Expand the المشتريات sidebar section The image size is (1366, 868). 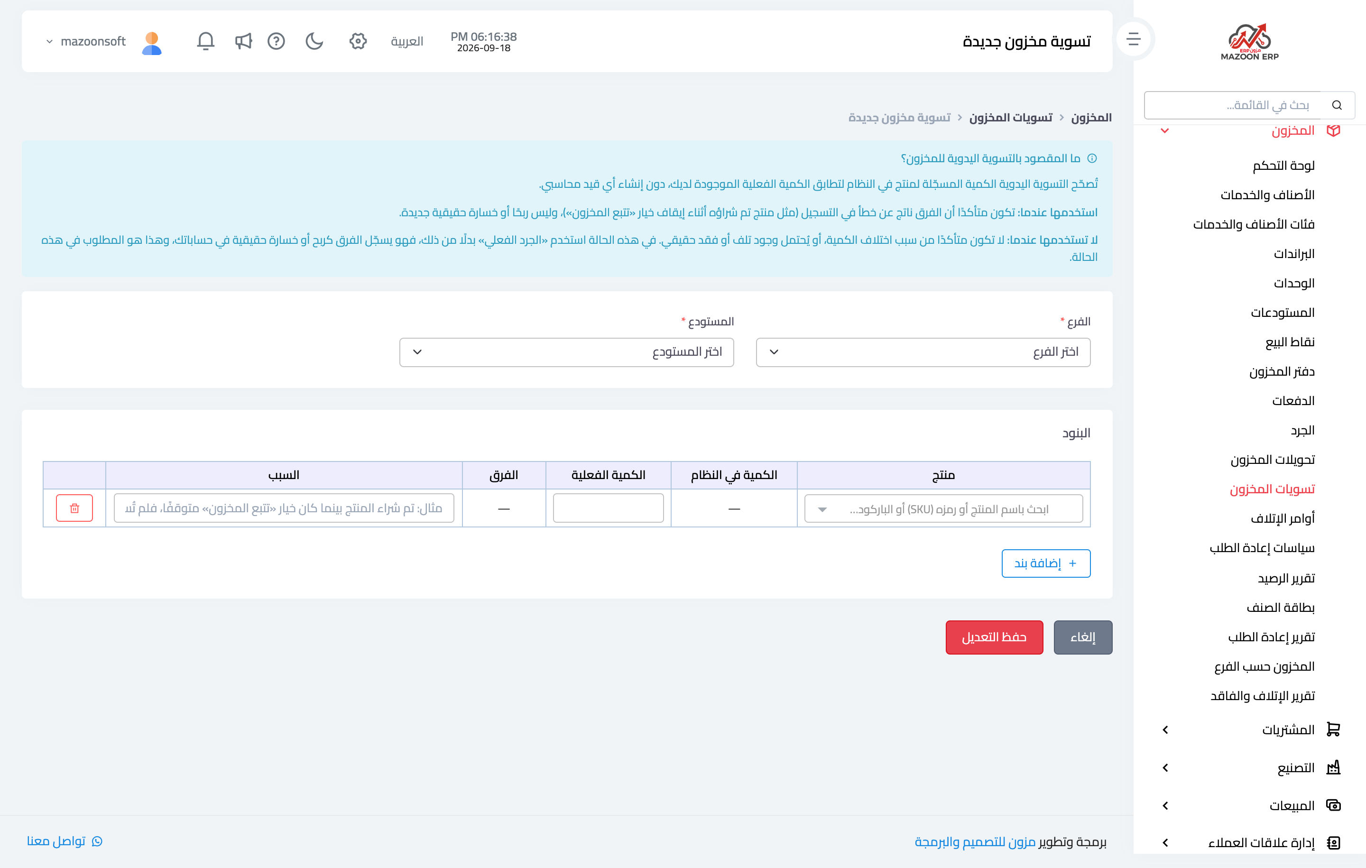1165,729
